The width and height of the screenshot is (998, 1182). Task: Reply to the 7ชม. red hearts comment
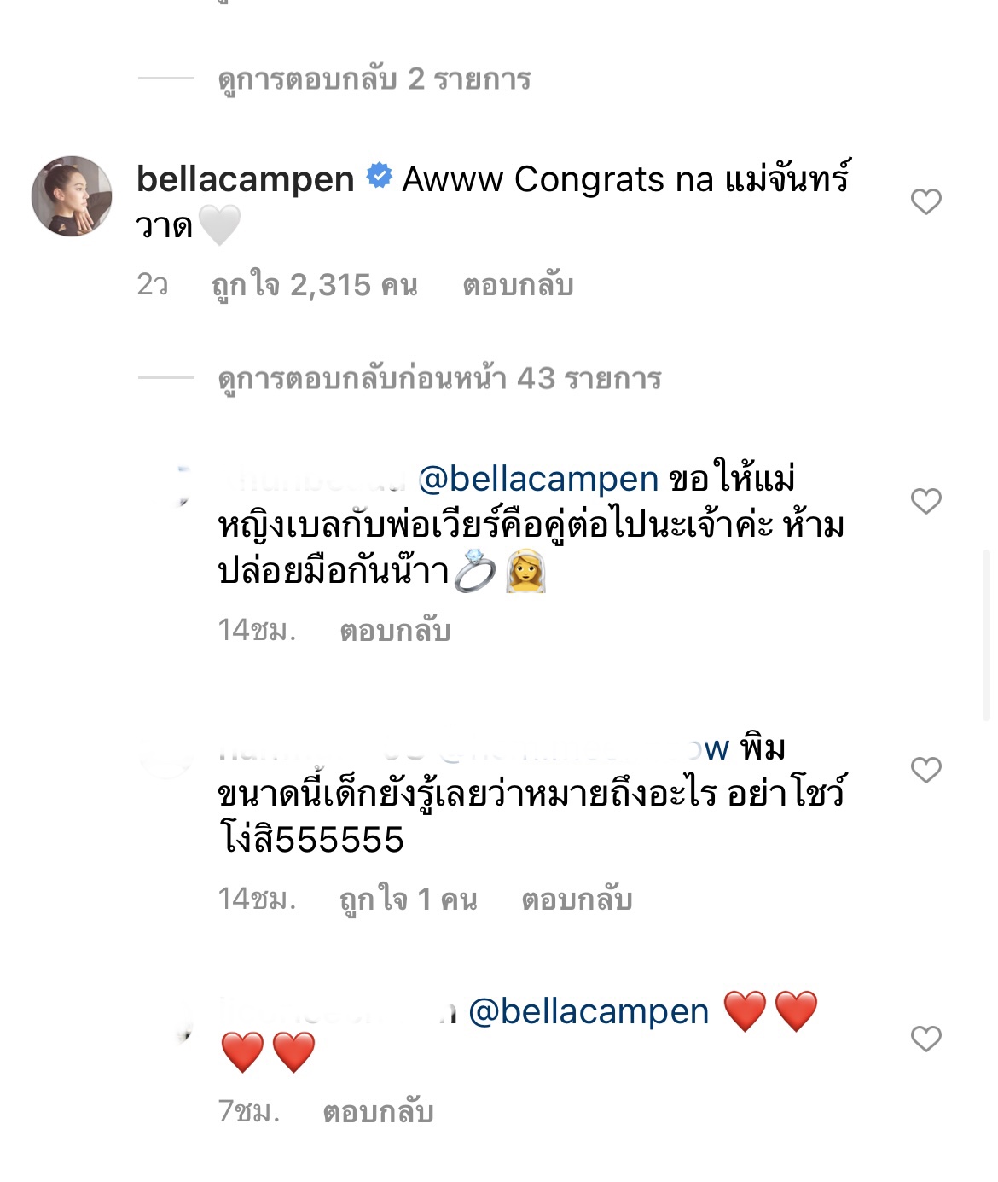pyautogui.click(x=379, y=1112)
